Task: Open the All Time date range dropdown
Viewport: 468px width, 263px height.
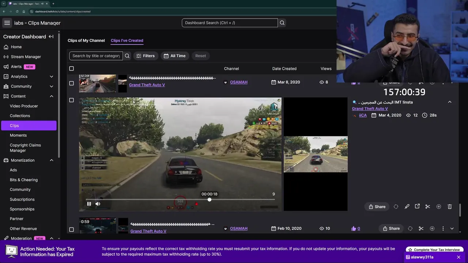Action: point(175,56)
